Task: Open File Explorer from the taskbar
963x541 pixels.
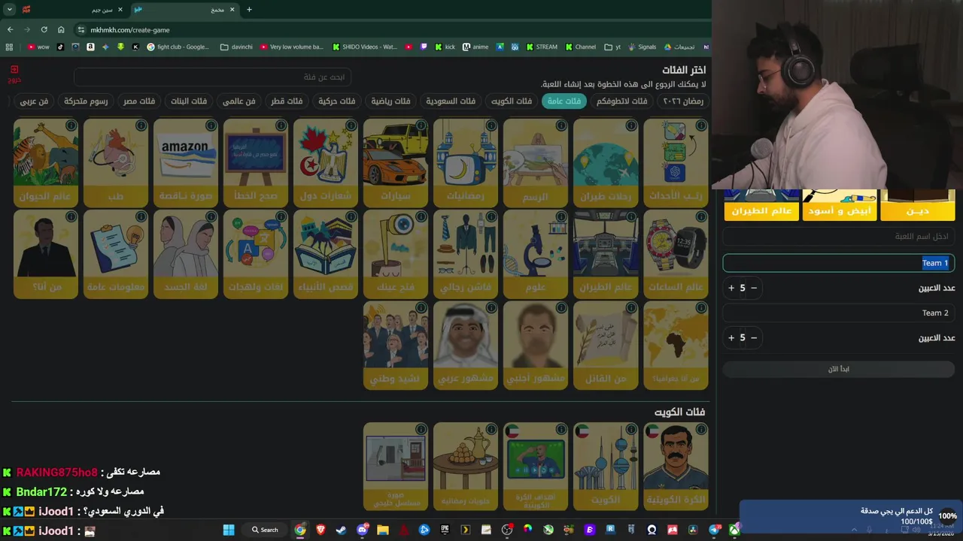Action: tap(383, 530)
